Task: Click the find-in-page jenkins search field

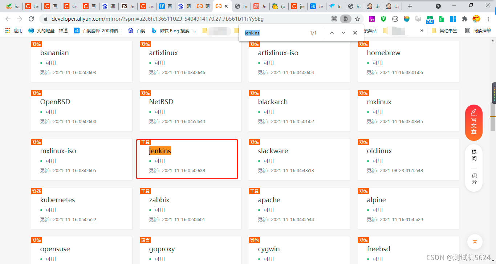Action: [274, 33]
